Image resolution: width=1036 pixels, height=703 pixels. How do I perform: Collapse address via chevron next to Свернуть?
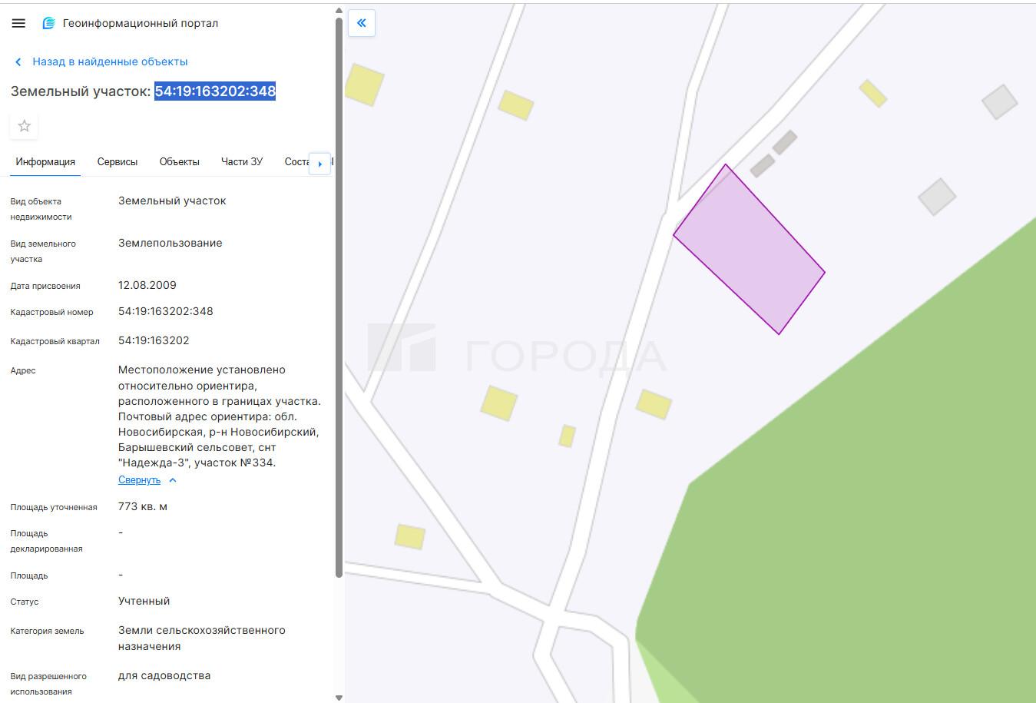[x=173, y=480]
